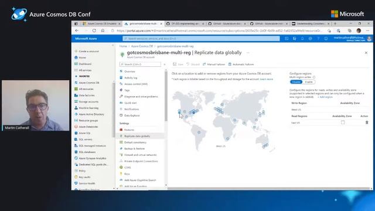Open Azure Cosmos DB favorite
The height and width of the screenshot is (211, 375).
87,83
